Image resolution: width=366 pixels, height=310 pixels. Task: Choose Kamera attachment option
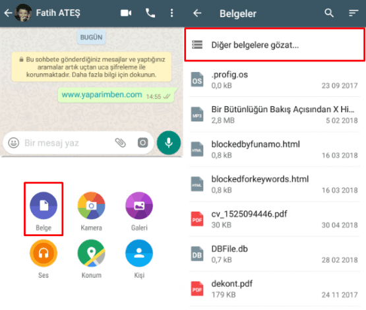click(x=91, y=211)
